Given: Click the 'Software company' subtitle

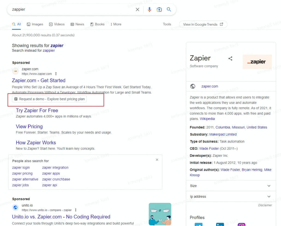Looking at the screenshot, I should [x=204, y=66].
